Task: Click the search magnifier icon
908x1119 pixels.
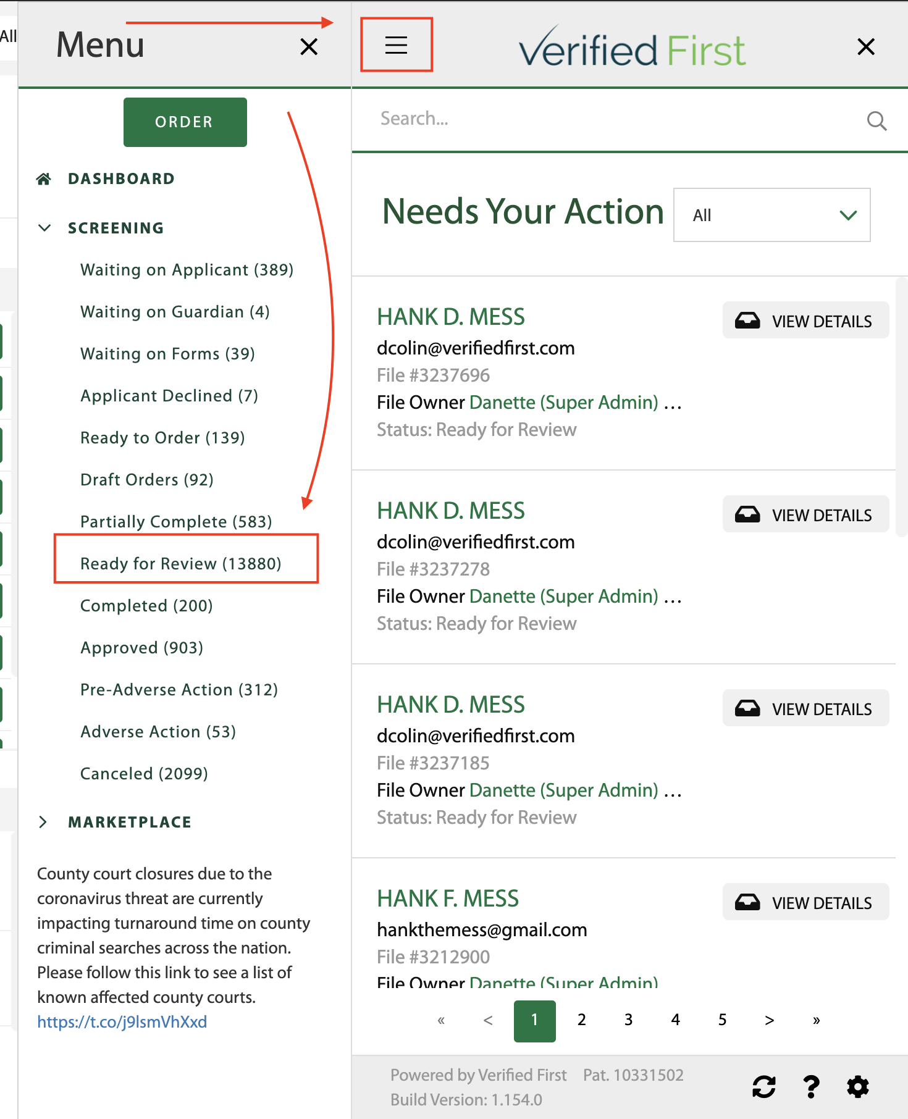Action: (876, 120)
